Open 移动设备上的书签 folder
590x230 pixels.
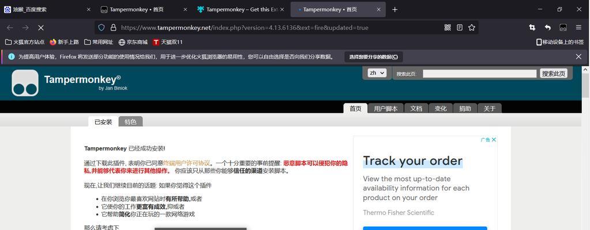560,42
